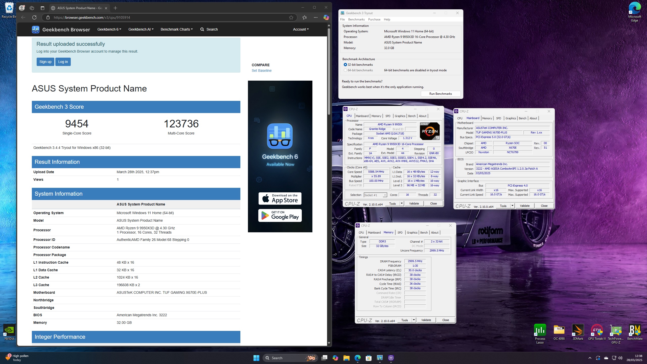Open Microsoft Store taskbar icon
This screenshot has width=647, height=364.
point(368,358)
